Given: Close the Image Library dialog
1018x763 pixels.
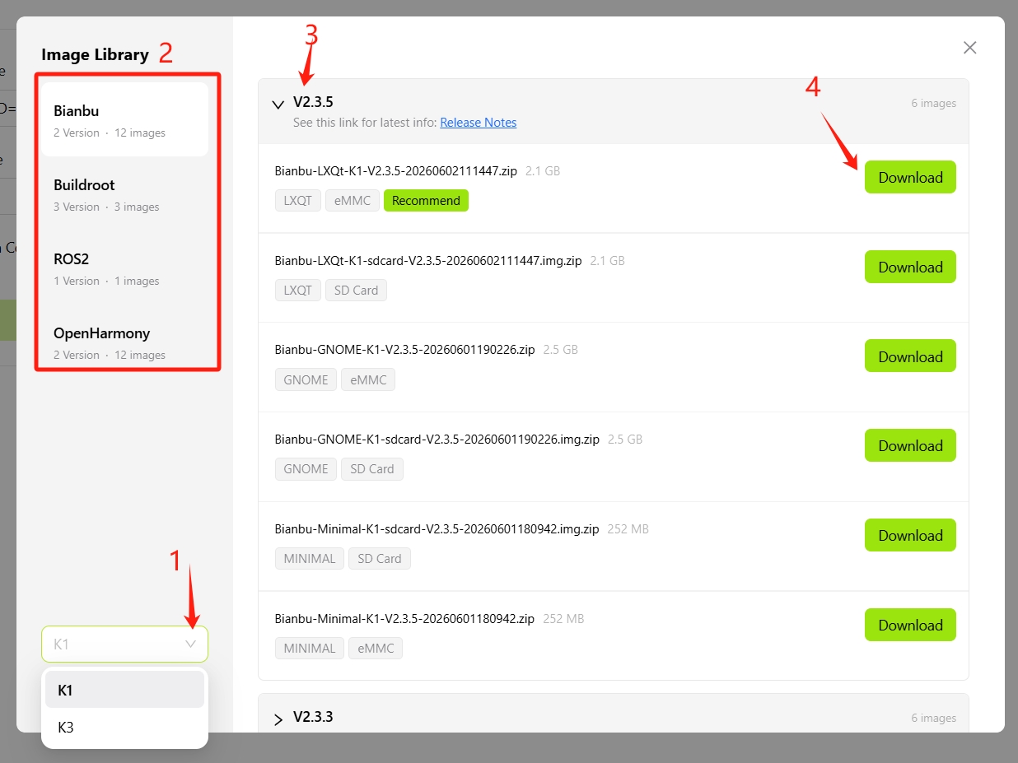Looking at the screenshot, I should click(x=969, y=48).
